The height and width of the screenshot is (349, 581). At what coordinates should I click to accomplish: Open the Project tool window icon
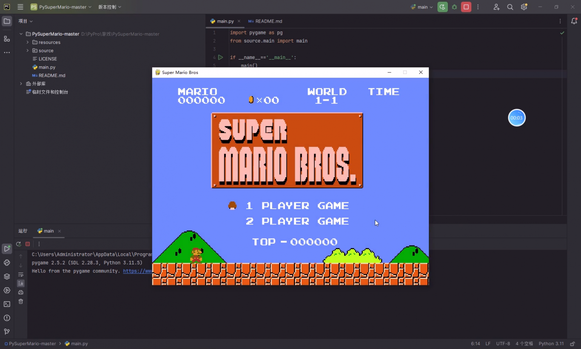pos(7,21)
